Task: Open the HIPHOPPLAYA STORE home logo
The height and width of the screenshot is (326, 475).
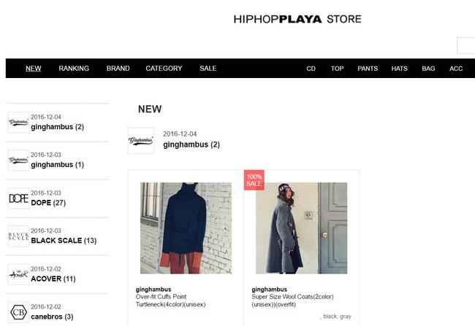Action: tap(297, 19)
